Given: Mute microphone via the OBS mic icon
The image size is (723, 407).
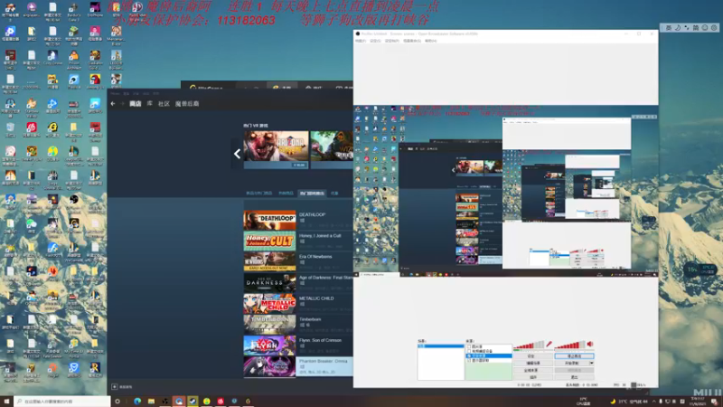Looking at the screenshot, I should [549, 344].
